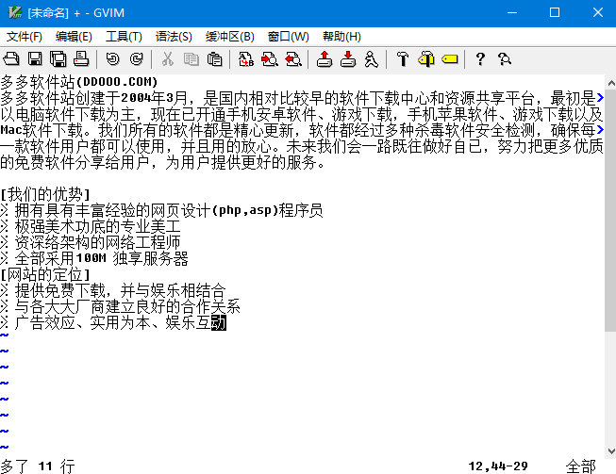Click the Open file toolbar icon

pyautogui.click(x=11, y=59)
